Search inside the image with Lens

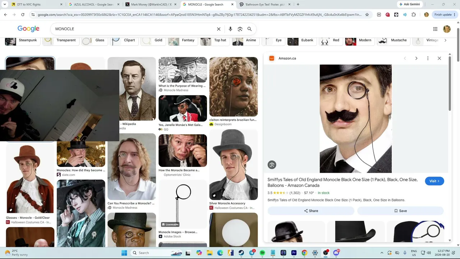[x=272, y=165]
